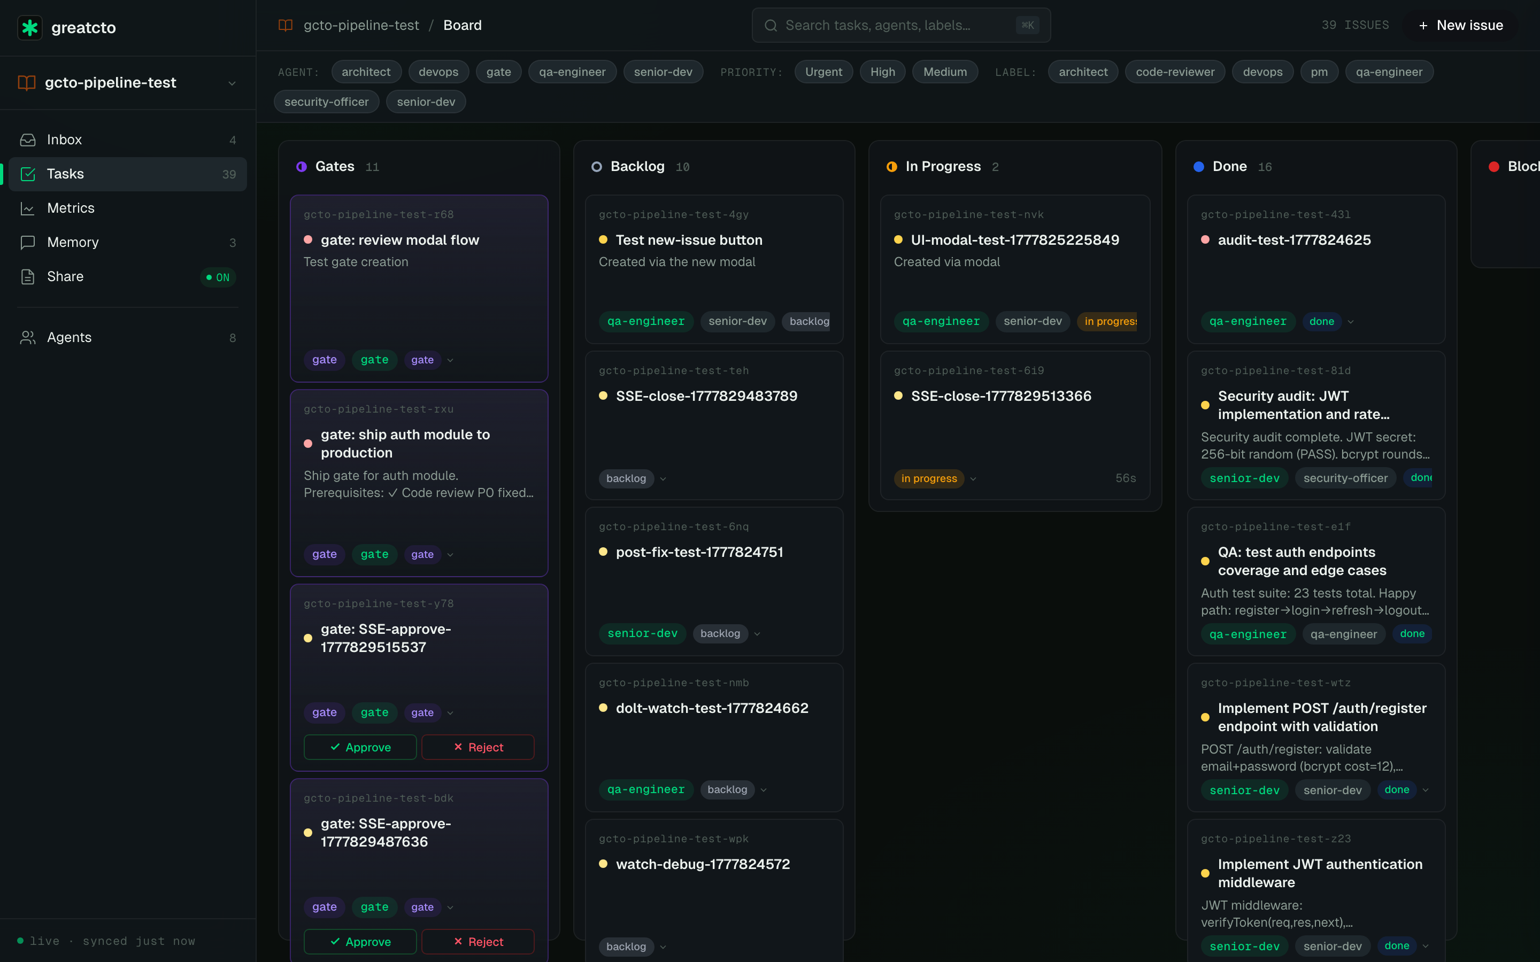1540x962 pixels.
Task: Toggle the Medium priority filter chip
Action: click(945, 72)
